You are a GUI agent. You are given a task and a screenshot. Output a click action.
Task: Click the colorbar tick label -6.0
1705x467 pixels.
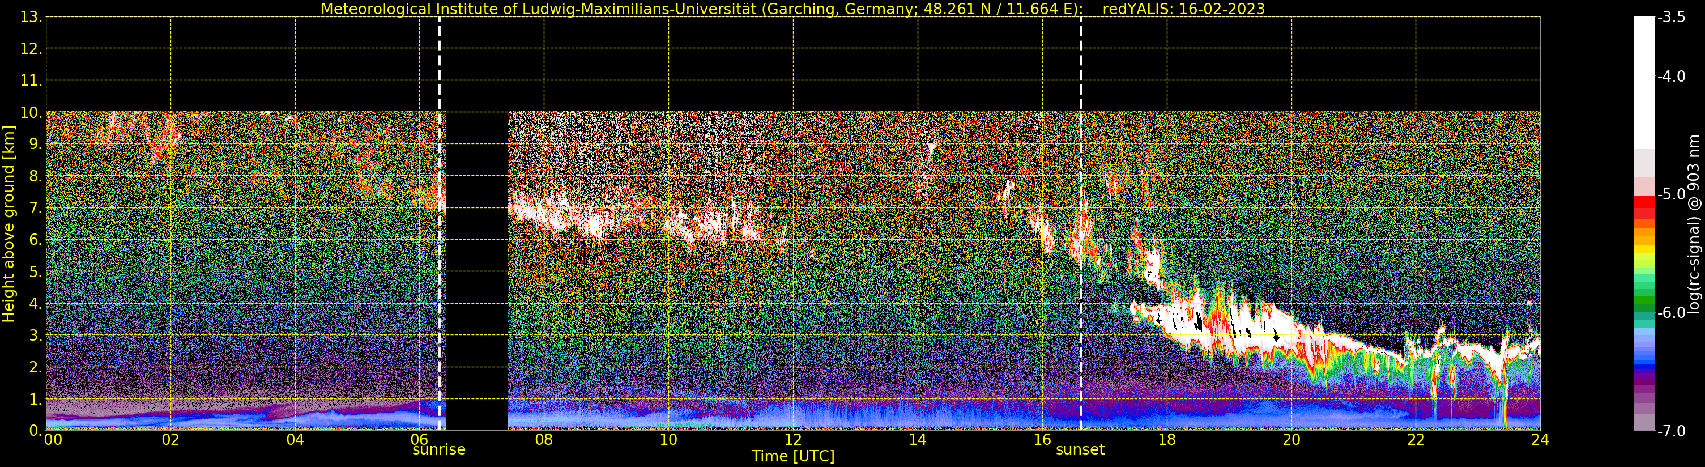(x=1671, y=313)
